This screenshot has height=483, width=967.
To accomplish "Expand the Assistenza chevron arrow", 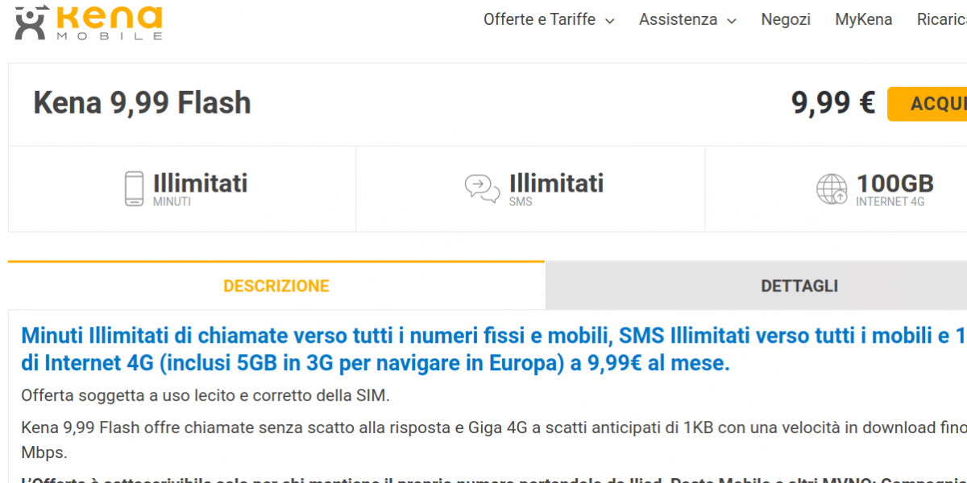I will pos(732,21).
